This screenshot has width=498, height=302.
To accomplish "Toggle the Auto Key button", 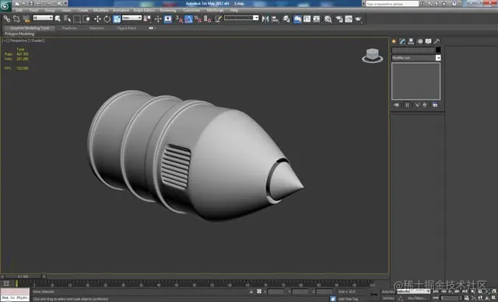I will point(388,292).
